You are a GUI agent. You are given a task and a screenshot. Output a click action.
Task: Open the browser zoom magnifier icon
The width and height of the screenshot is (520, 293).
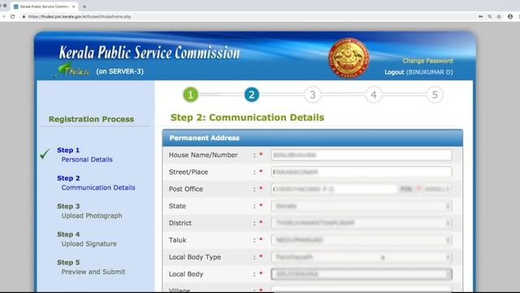click(x=490, y=16)
